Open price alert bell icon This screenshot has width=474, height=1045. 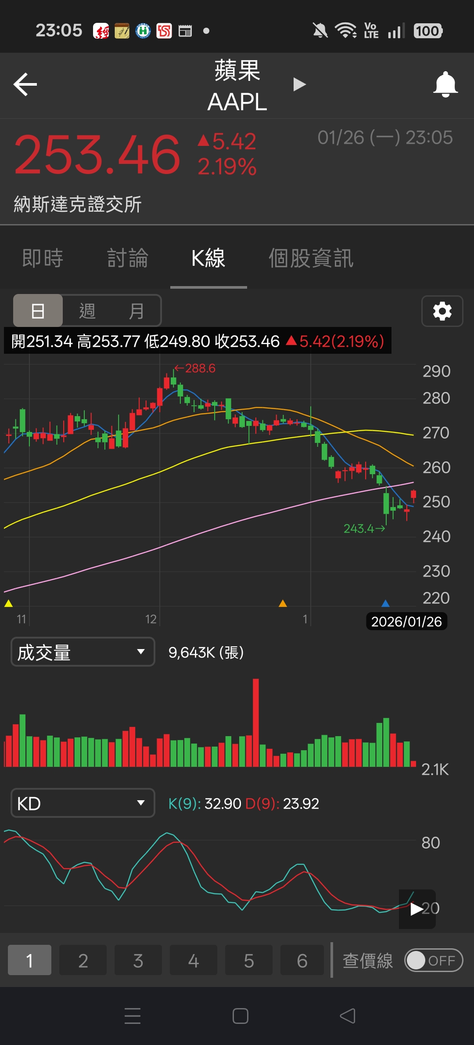tap(445, 84)
